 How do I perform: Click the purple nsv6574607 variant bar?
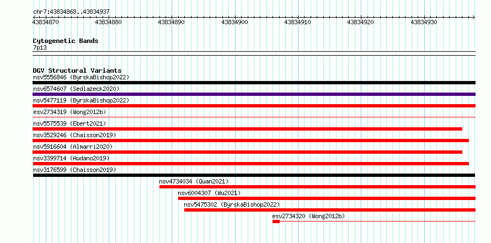coord(254,94)
